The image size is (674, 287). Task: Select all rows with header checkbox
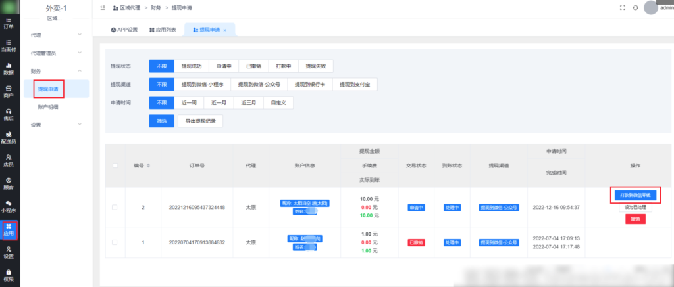click(115, 166)
